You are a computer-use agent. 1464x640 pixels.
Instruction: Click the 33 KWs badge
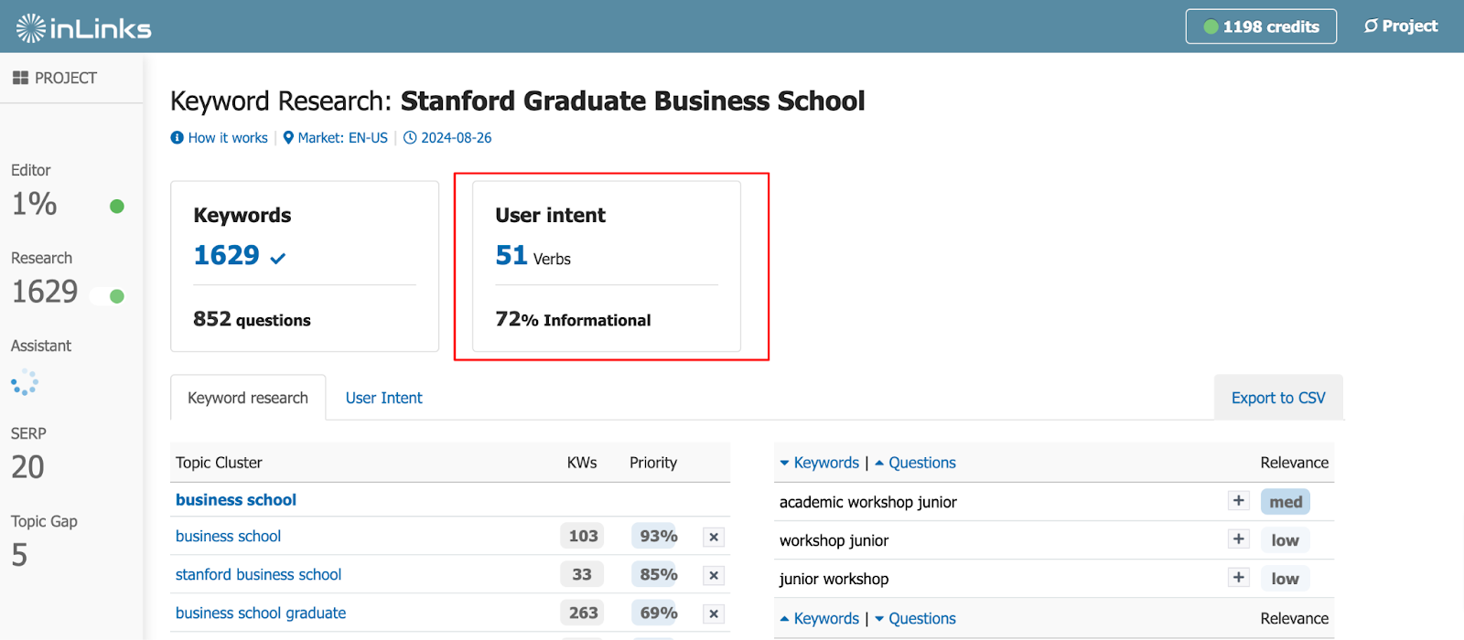tap(583, 575)
